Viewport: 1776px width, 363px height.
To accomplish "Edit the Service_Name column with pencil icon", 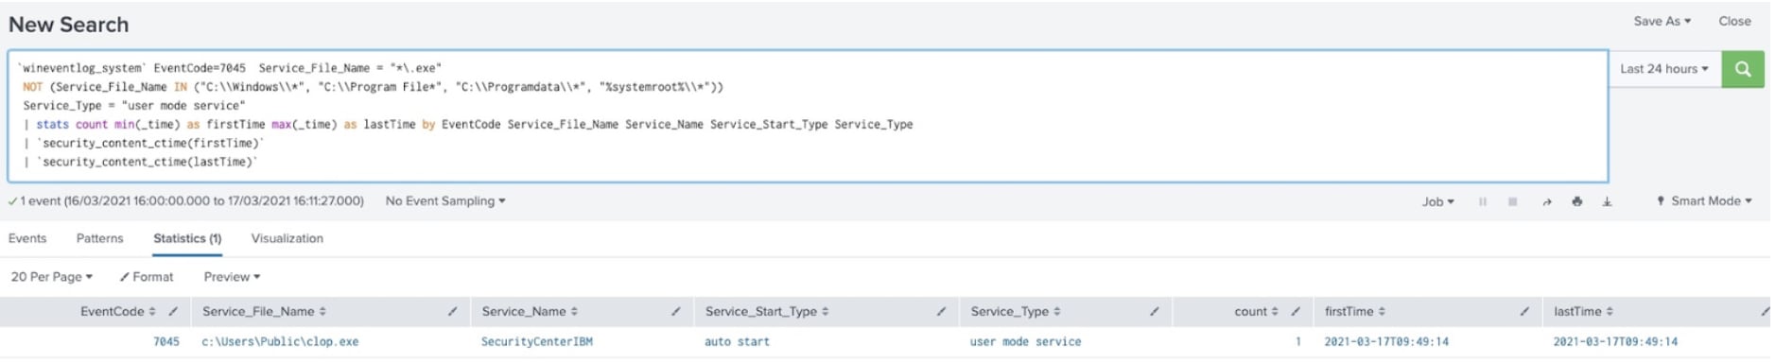I will click(676, 311).
